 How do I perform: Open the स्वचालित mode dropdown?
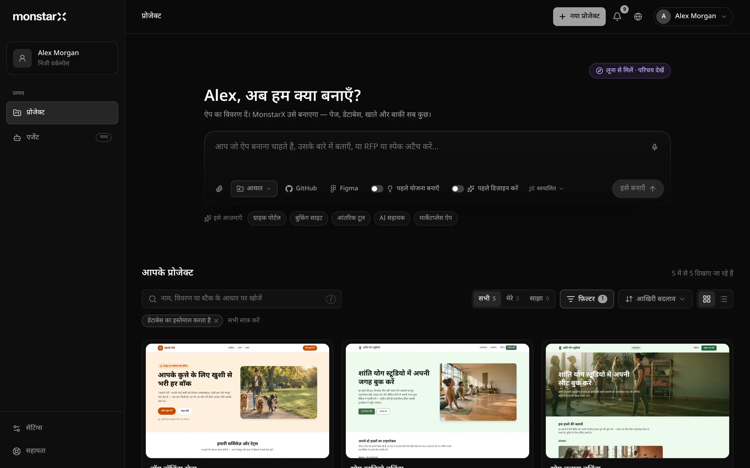[x=546, y=188]
